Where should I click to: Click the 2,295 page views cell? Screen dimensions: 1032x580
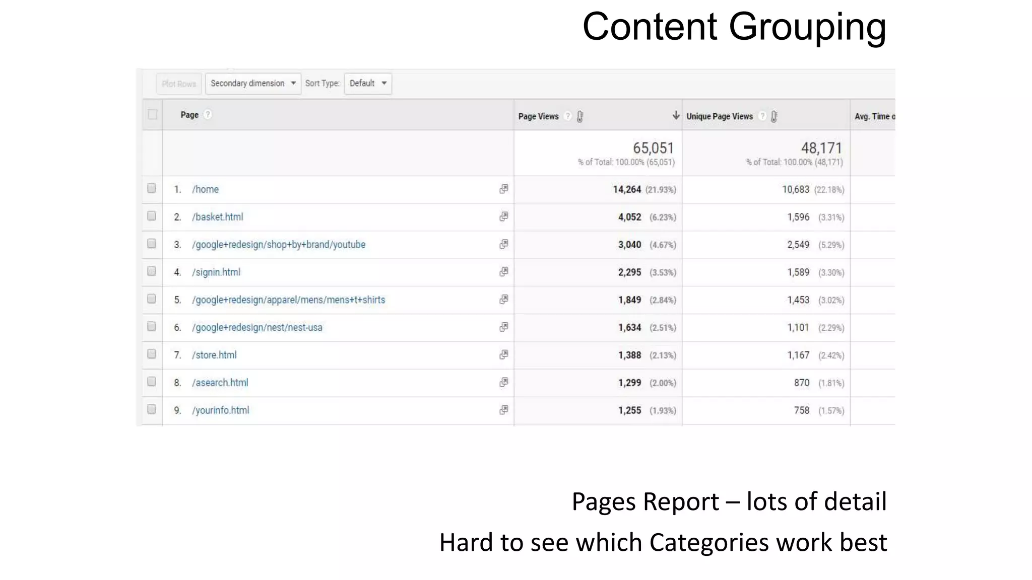pyautogui.click(x=630, y=272)
